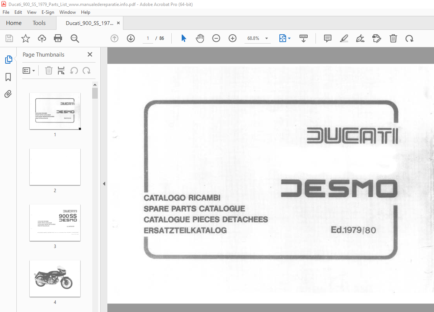
Task: Click the thumbnail panel scrollbar handle
Action: [95, 93]
